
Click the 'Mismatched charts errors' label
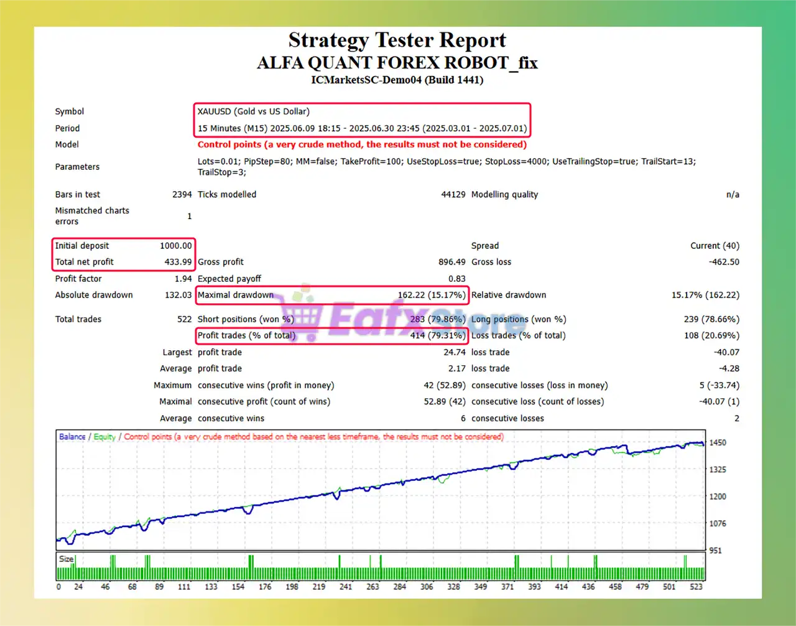click(92, 216)
